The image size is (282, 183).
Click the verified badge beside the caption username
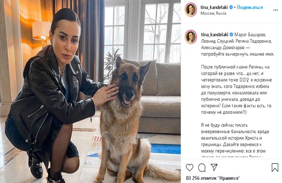[231, 34]
